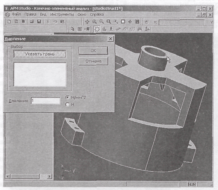
Task: Click the fit-all white square view icon
Action: pos(123,22)
